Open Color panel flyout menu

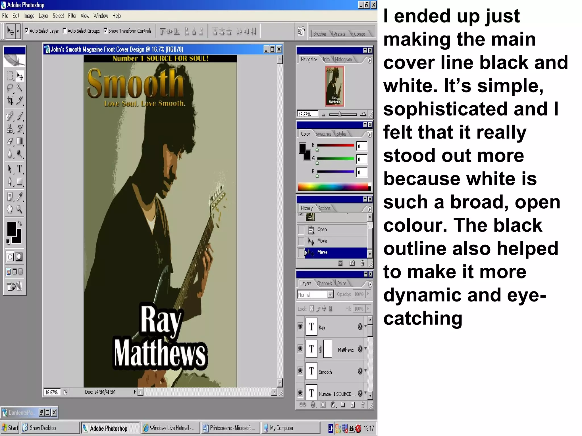tap(369, 135)
